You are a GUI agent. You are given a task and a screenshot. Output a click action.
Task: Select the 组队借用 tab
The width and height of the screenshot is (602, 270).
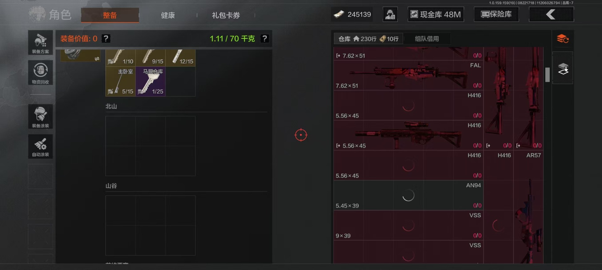point(427,39)
